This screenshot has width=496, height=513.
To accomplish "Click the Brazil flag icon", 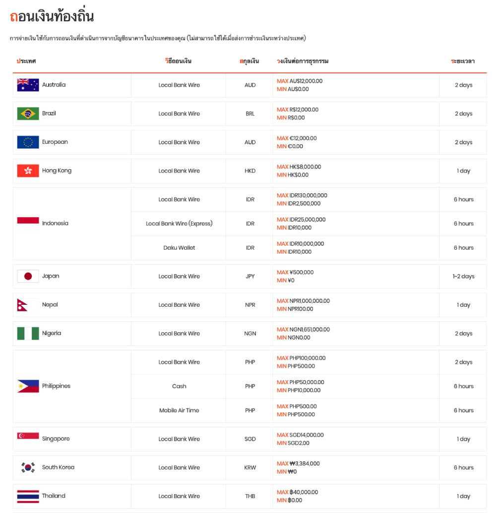I will [28, 114].
